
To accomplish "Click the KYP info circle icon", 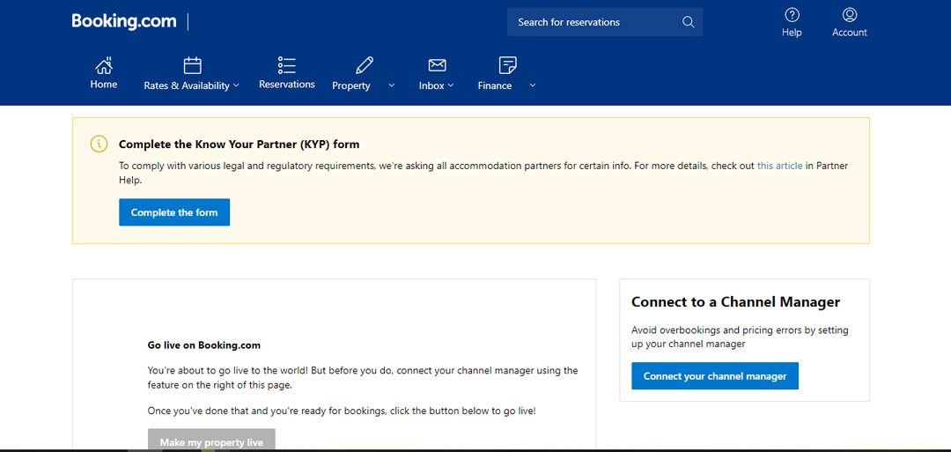I will tap(99, 144).
